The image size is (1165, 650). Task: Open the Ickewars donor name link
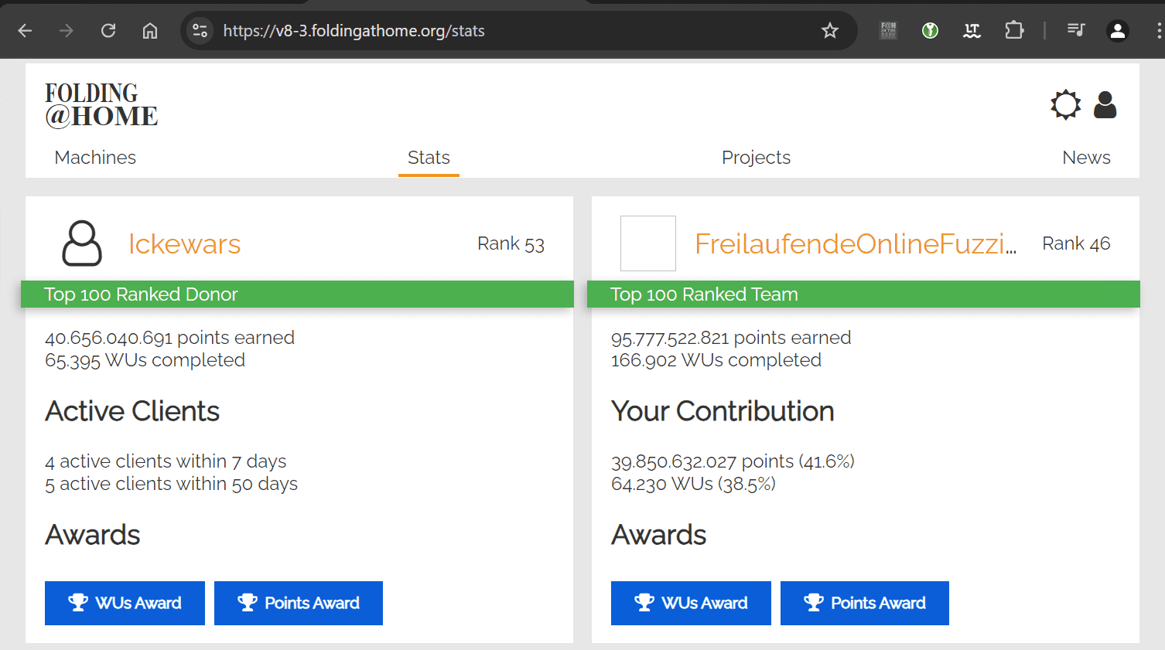[x=184, y=244]
